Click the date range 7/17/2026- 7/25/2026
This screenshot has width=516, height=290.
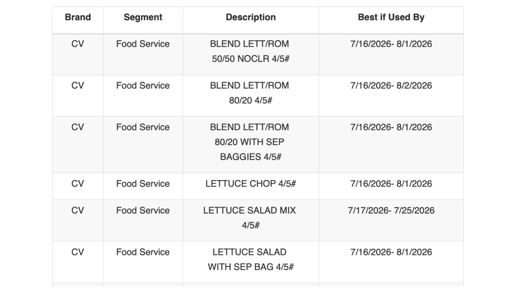(x=391, y=210)
